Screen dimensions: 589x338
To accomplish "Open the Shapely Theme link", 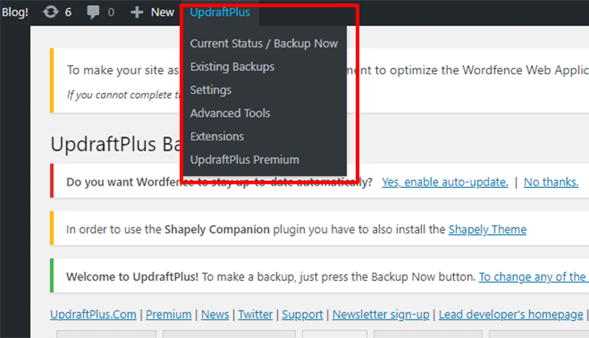I will coord(487,229).
